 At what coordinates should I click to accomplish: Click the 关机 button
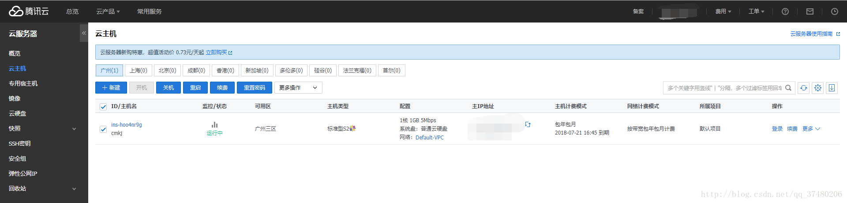(169, 88)
